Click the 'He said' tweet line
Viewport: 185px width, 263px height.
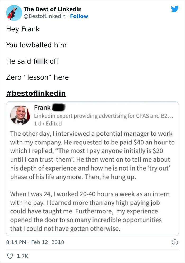32,61
